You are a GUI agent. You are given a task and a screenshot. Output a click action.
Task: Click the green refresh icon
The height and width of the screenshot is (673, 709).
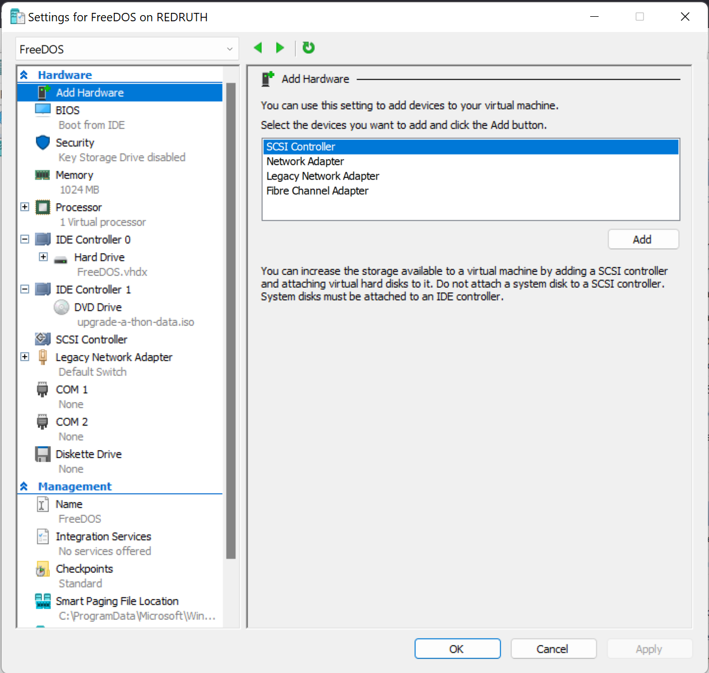click(308, 48)
